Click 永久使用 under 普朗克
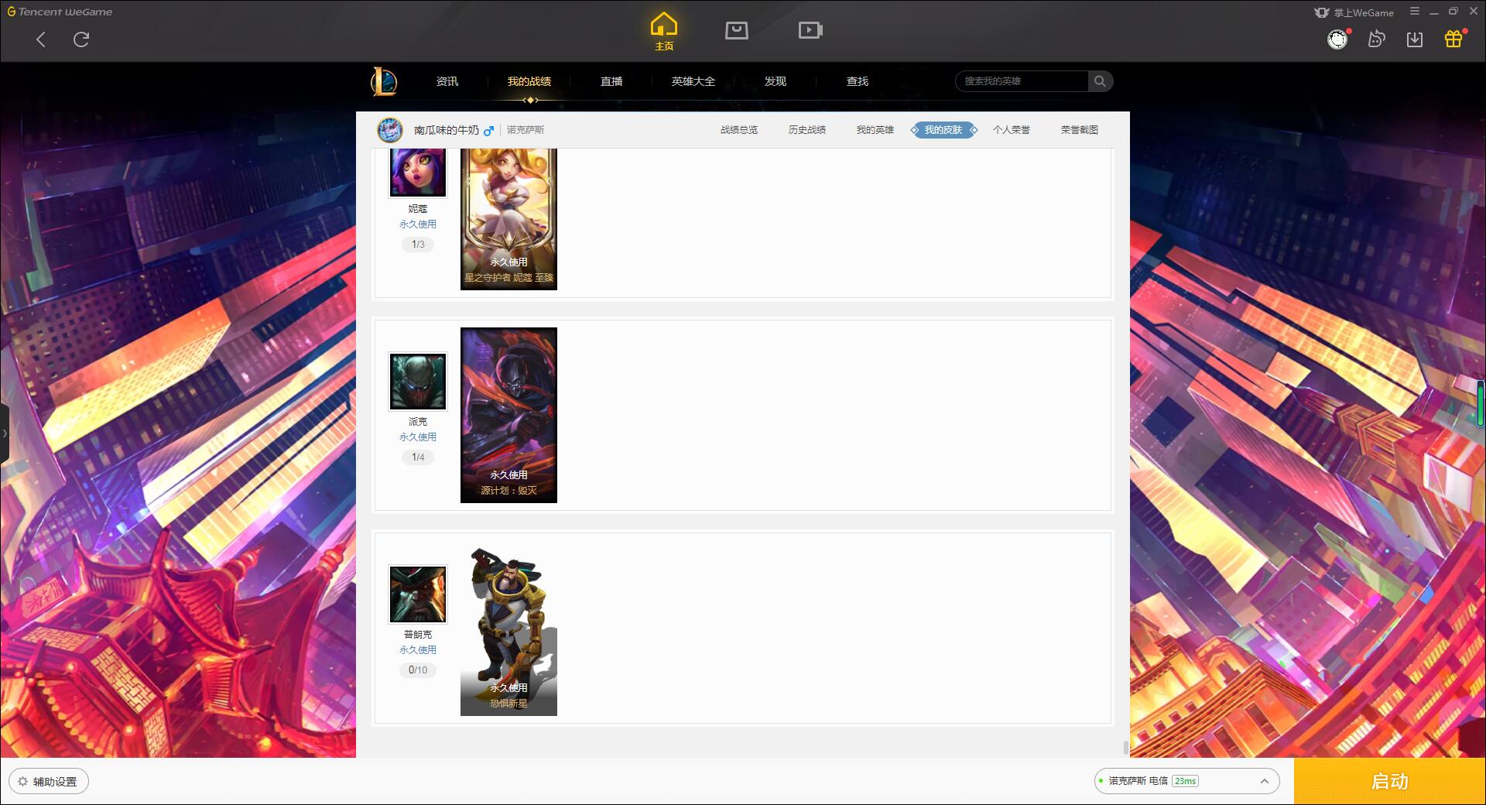 click(x=418, y=650)
